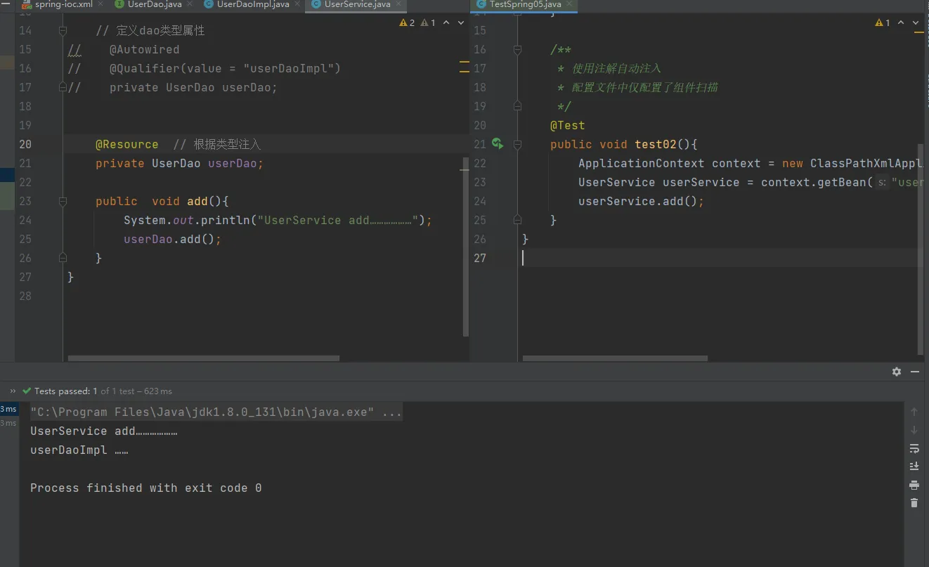Click commented '@Autowired' on line 15
This screenshot has height=567, width=929.
click(x=144, y=50)
